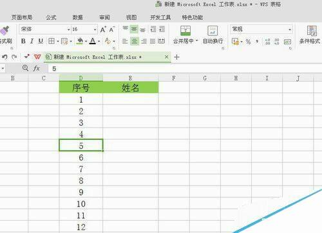Toggle Bold formatting

click(x=23, y=41)
